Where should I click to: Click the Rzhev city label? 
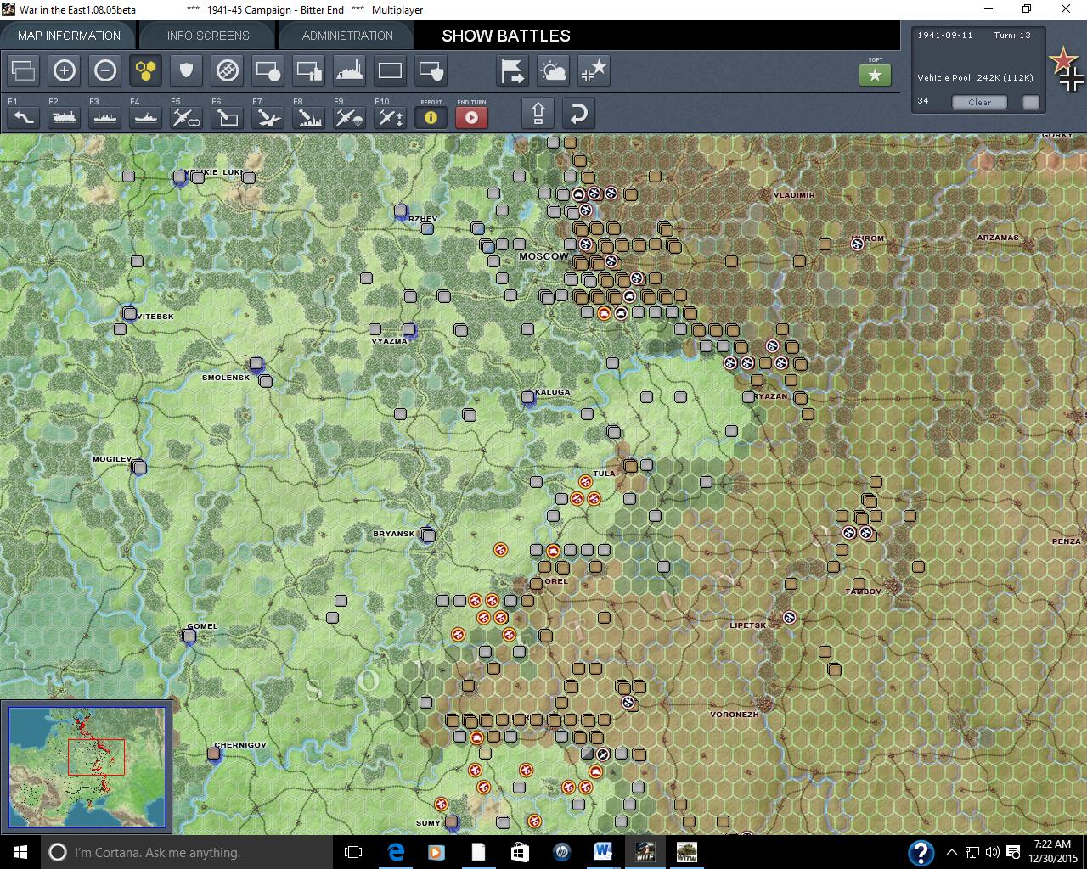(x=423, y=219)
